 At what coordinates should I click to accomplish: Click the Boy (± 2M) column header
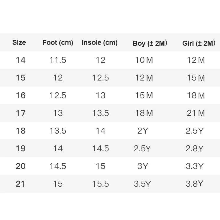click(150, 43)
